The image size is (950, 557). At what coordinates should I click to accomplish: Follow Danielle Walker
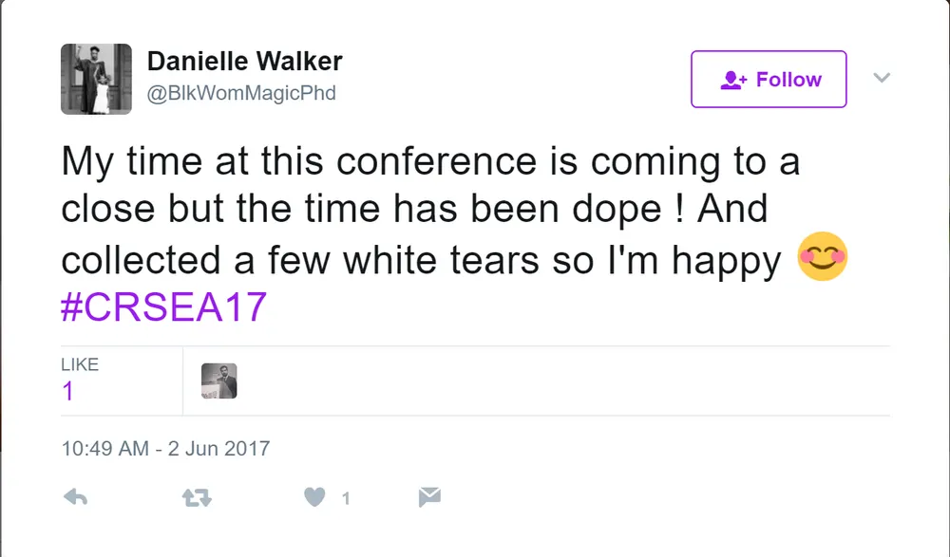769,80
